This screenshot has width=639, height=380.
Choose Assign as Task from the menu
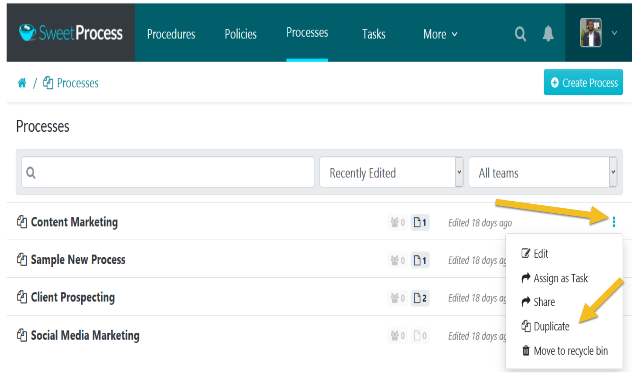555,278
